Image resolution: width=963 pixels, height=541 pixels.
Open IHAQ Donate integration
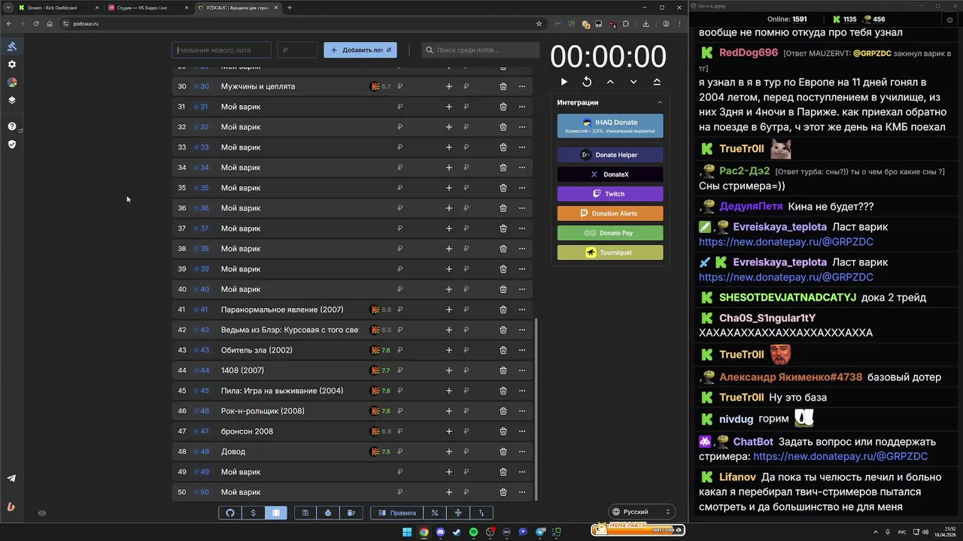tap(610, 125)
